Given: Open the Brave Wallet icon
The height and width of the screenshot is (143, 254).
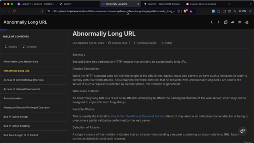Looking at the screenshot, I should point(229,11).
